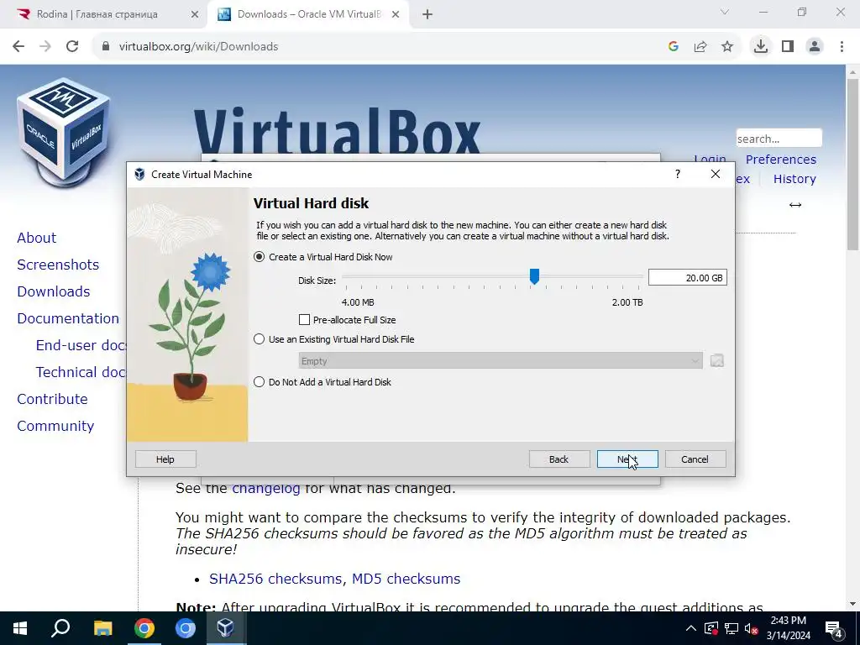The height and width of the screenshot is (645, 860).
Task: Open Windows taskbar search
Action: [x=60, y=628]
